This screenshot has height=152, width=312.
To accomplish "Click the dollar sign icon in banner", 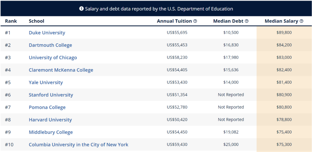I will tap(81, 9).
